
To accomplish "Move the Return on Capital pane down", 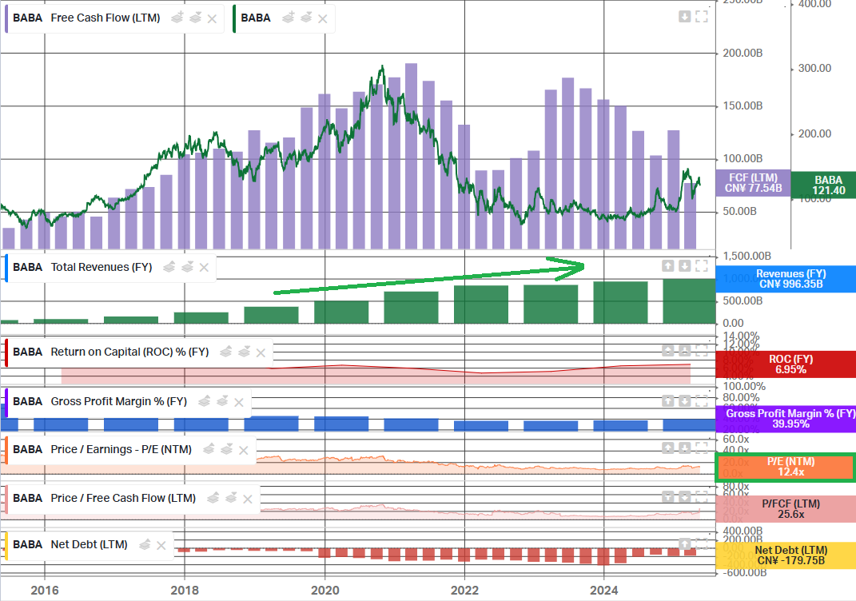I will coord(685,350).
